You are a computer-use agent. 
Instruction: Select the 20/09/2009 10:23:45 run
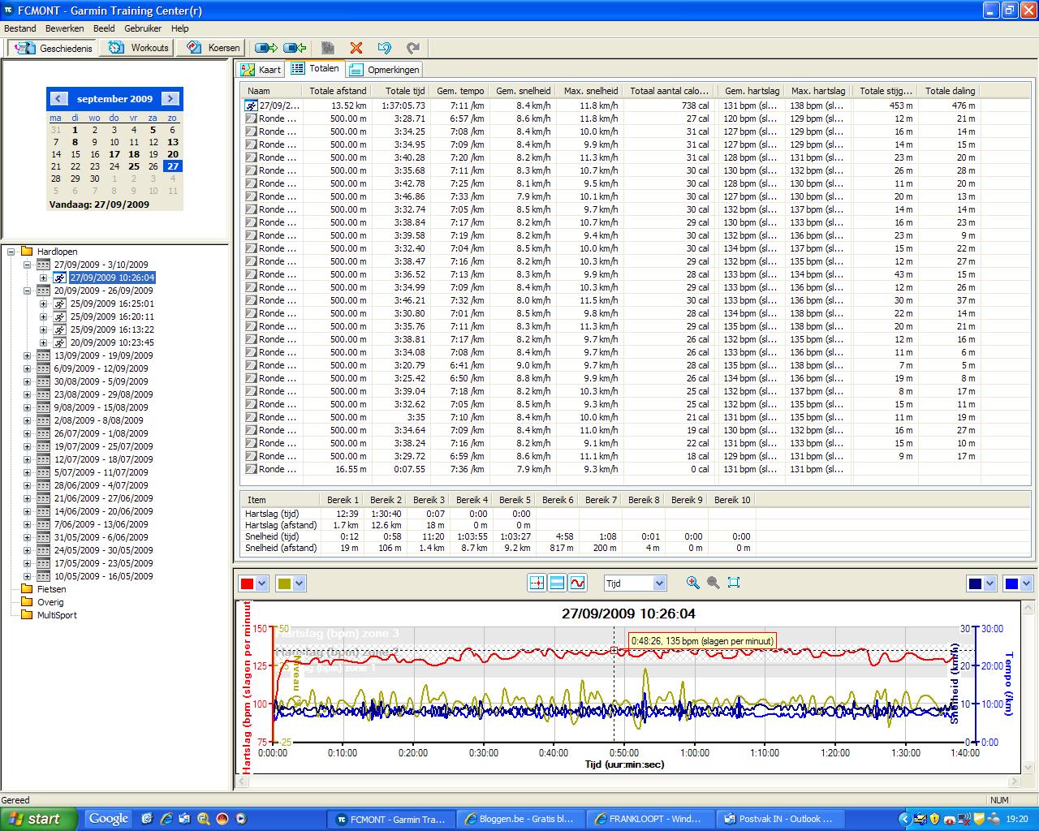pos(111,342)
